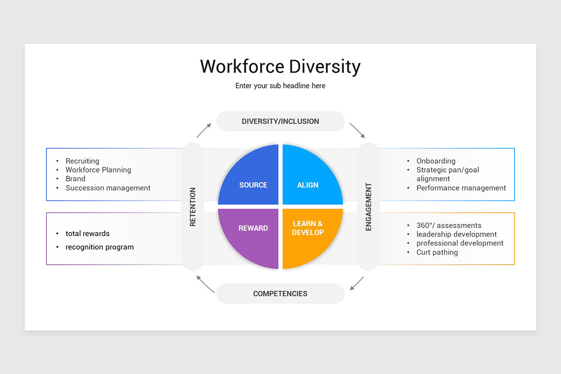The height and width of the screenshot is (374, 561).
Task: Click the arrow pointing toward DIVERSITY/INCLUSION
Action: tap(203, 130)
